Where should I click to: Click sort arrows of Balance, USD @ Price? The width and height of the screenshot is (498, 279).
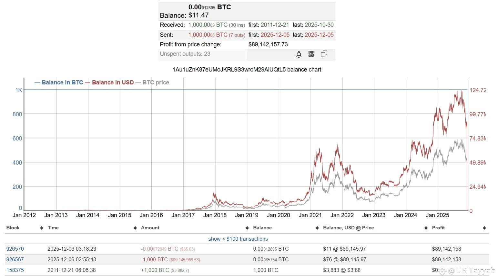426,228
